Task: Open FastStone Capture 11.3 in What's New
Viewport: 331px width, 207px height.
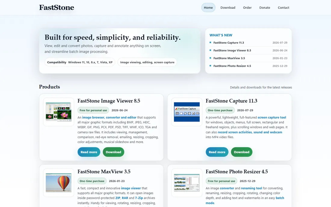Action: pos(229,43)
